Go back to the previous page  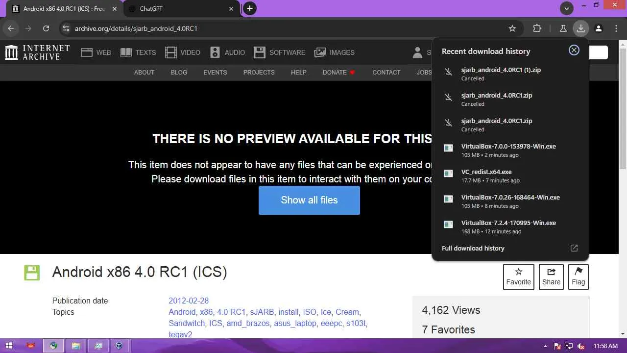[11, 28]
